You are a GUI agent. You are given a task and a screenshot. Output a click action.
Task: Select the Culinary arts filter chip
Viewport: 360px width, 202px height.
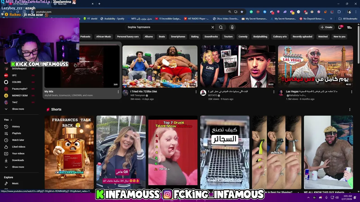point(280,36)
